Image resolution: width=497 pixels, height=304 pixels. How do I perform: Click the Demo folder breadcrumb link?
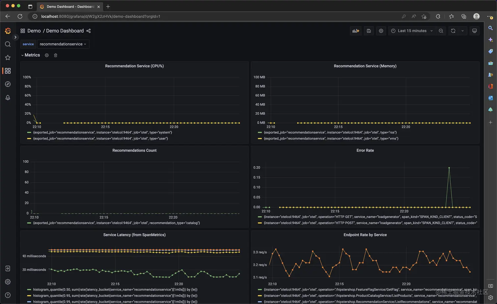point(34,31)
